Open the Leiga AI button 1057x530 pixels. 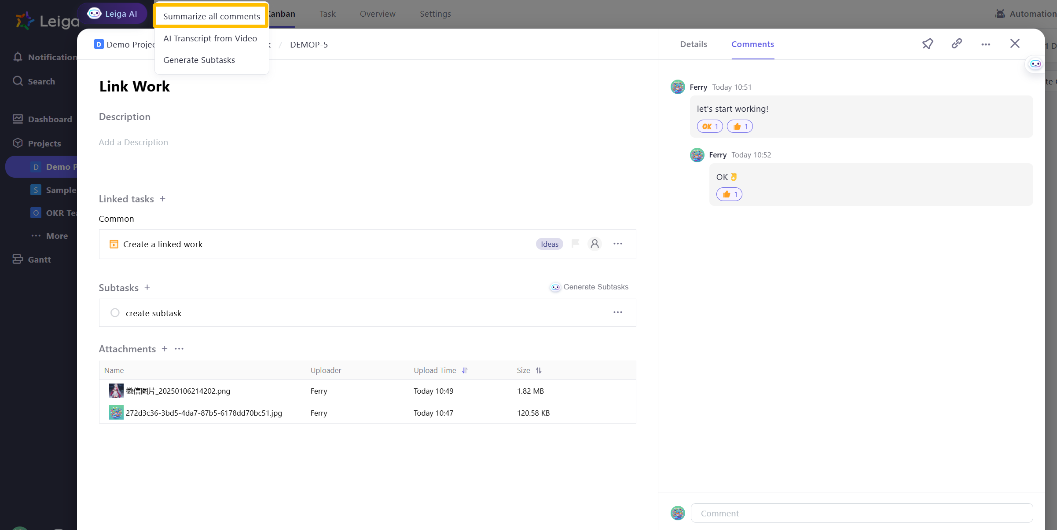coord(112,14)
